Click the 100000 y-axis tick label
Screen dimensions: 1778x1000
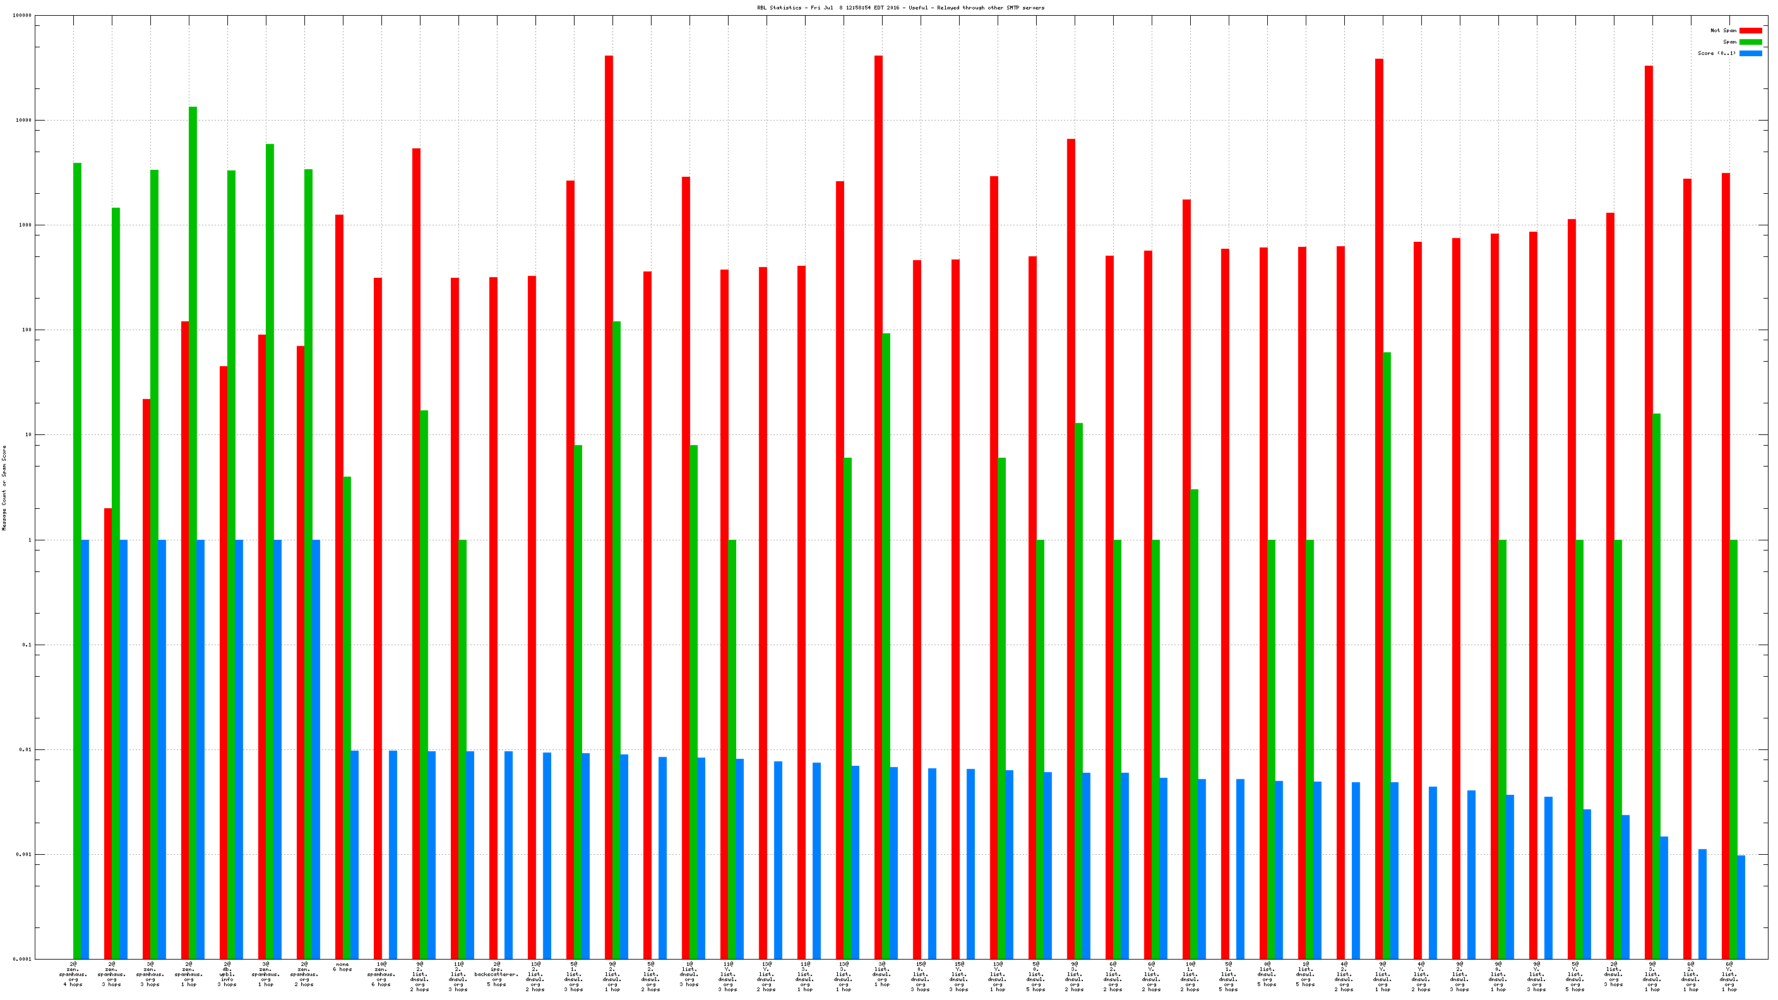(x=22, y=15)
